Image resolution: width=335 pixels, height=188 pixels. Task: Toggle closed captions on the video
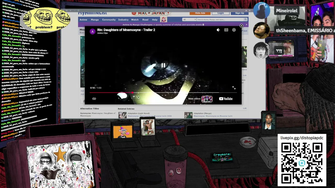[226, 30]
